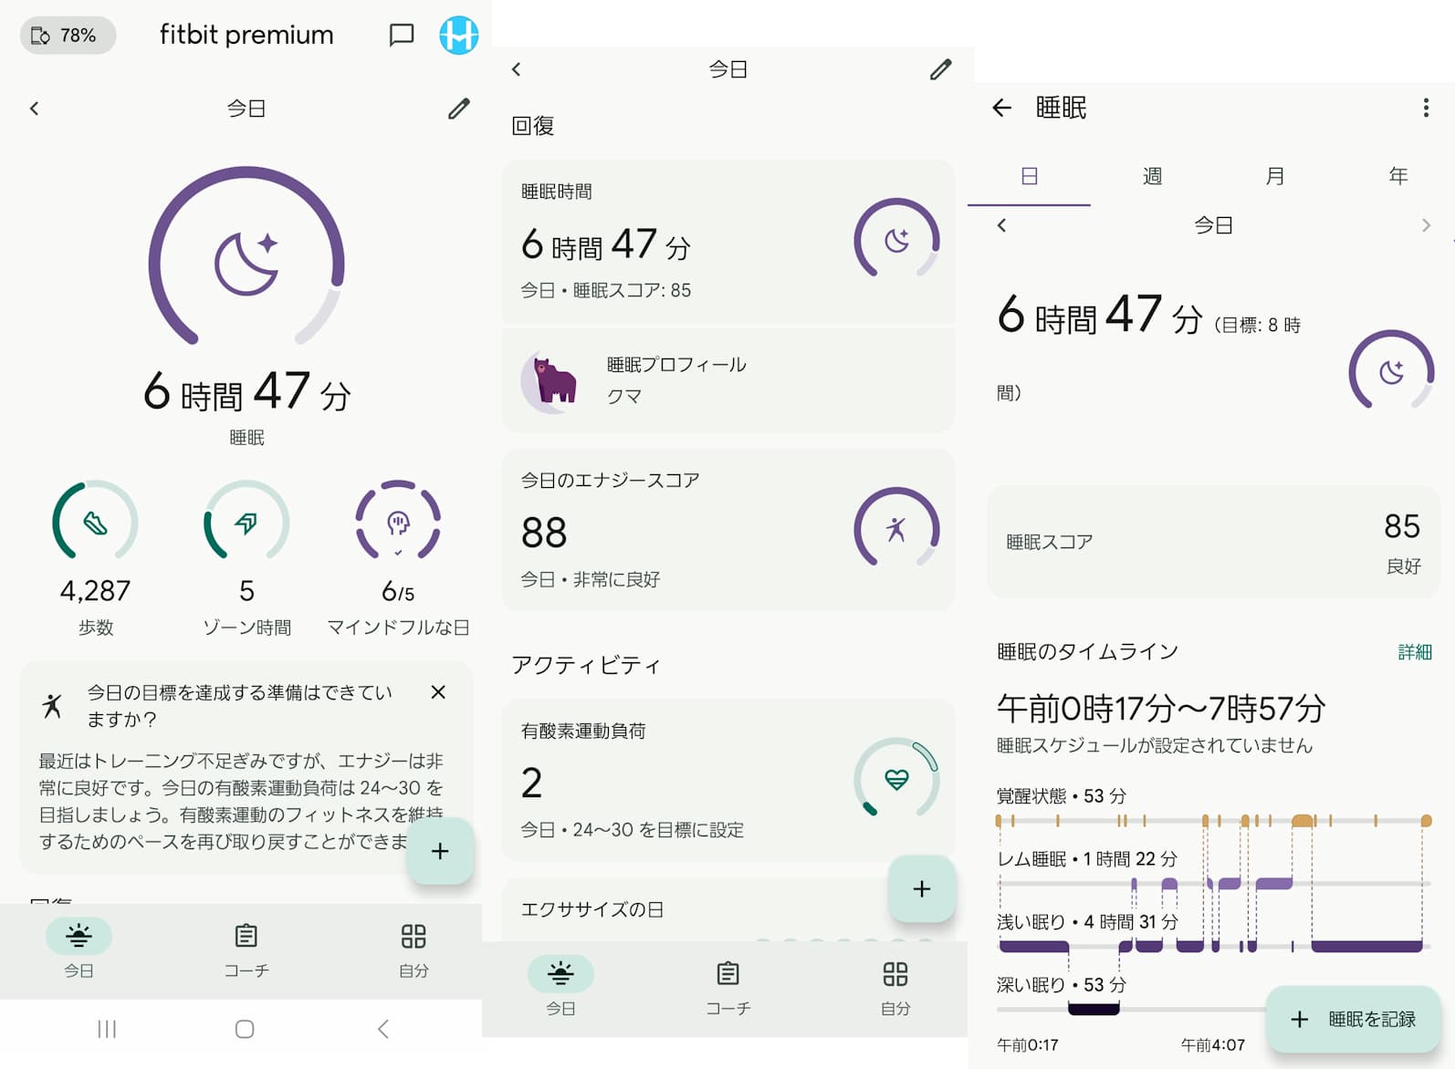
Task: Tap plus add button on left screen
Action: 440,851
